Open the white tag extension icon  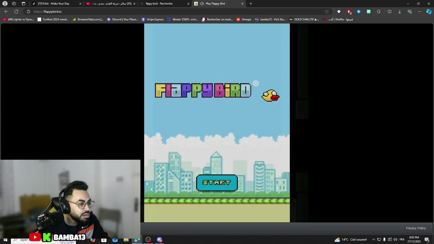click(339, 12)
